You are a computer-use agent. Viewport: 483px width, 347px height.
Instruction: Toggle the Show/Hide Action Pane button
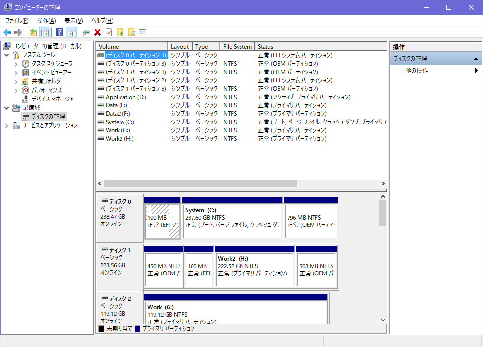72,32
